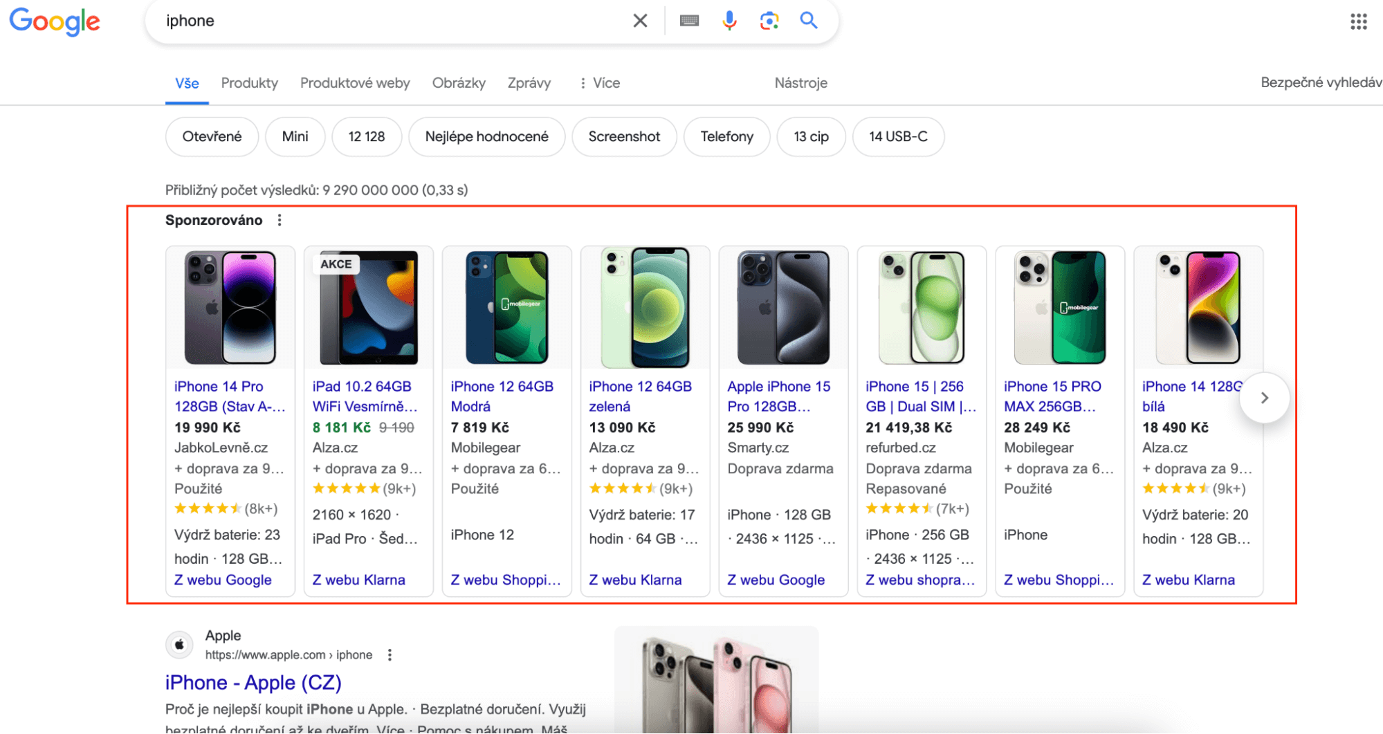The image size is (1383, 734).
Task: Start voice search with microphone icon
Action: click(x=729, y=21)
